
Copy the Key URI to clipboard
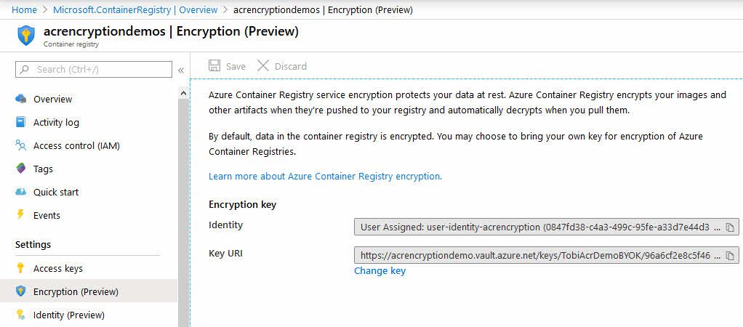730,256
